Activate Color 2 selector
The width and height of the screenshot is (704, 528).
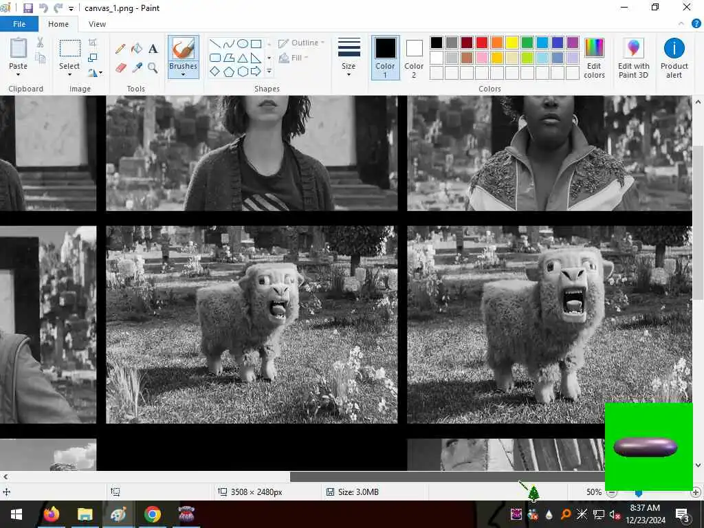point(414,58)
